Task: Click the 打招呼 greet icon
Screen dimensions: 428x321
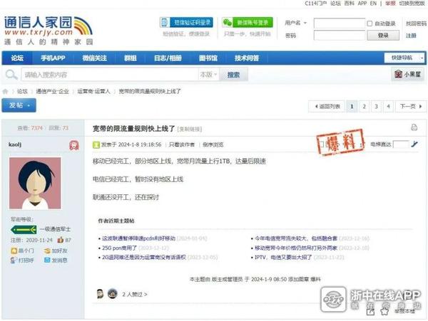Action: [x=14, y=261]
